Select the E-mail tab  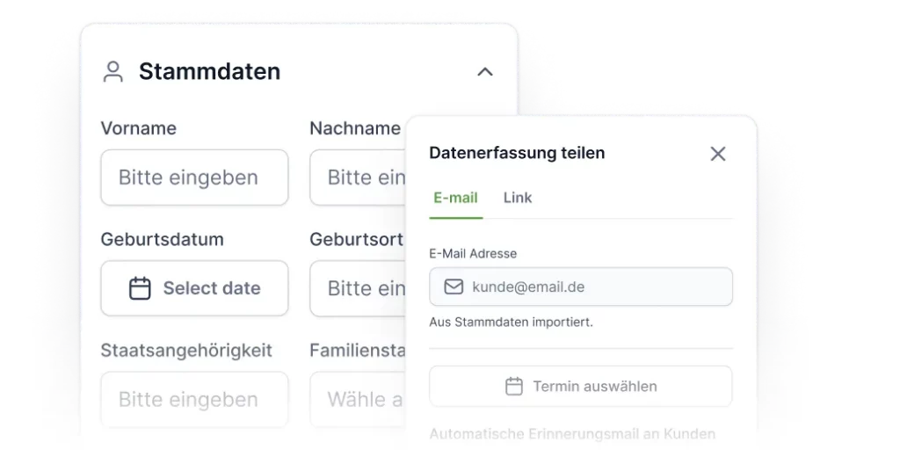click(455, 198)
